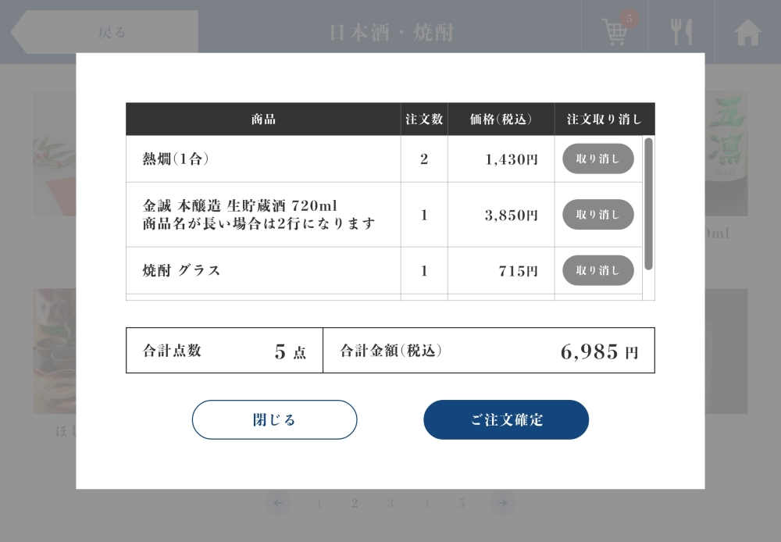The image size is (781, 542).
Task: Close the dialog with 閉じる
Action: point(274,419)
